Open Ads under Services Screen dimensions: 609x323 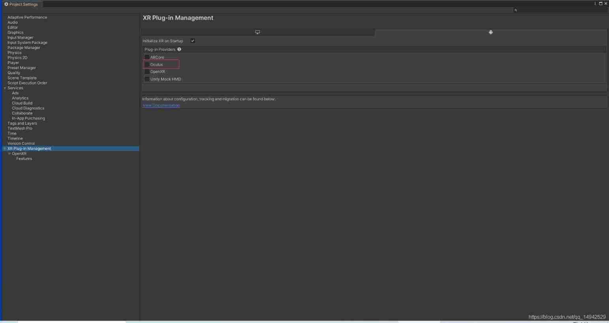coord(15,93)
